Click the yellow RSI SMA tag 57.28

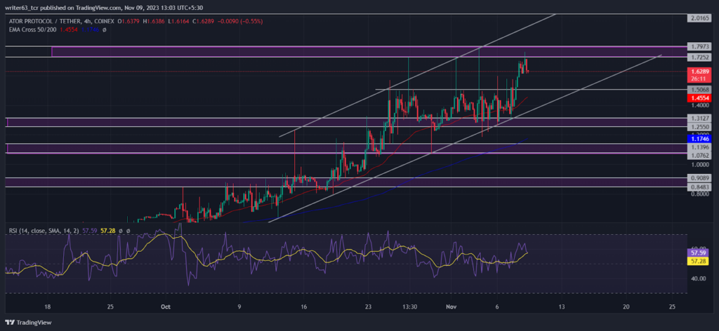pyautogui.click(x=699, y=260)
